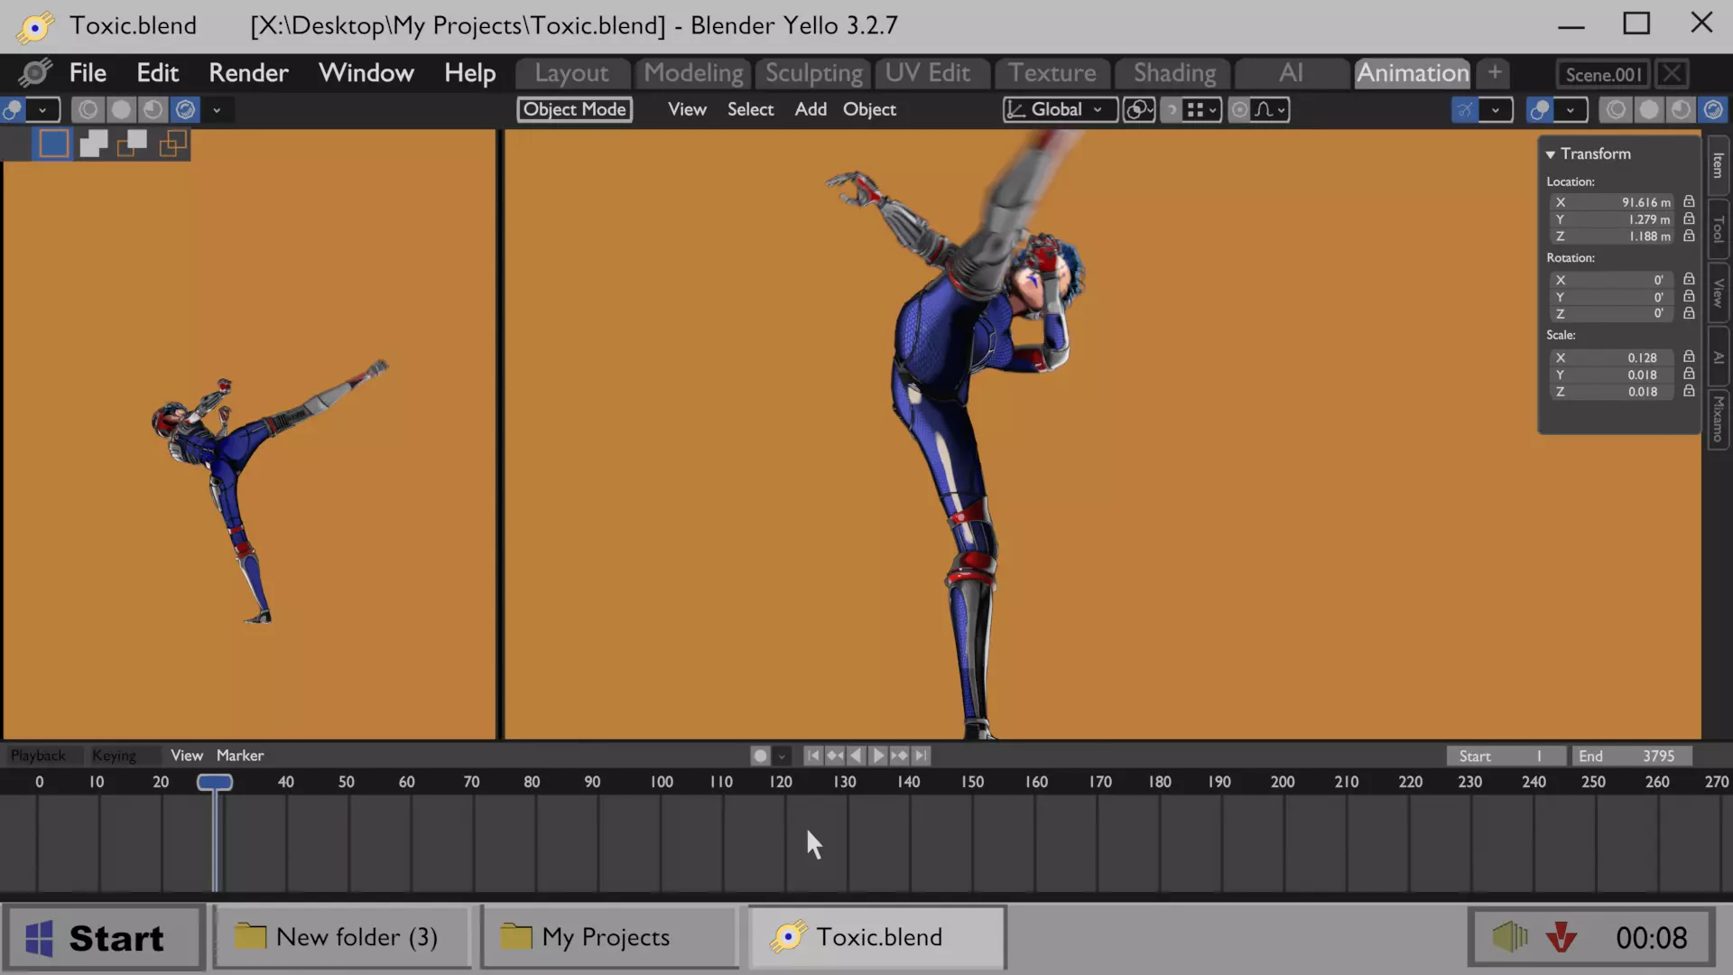Switch left viewport to wireframe shading
The width and height of the screenshot is (1733, 975).
coord(88,109)
